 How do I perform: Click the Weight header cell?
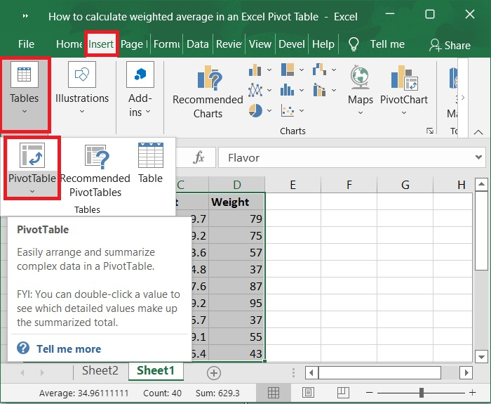pyautogui.click(x=237, y=202)
